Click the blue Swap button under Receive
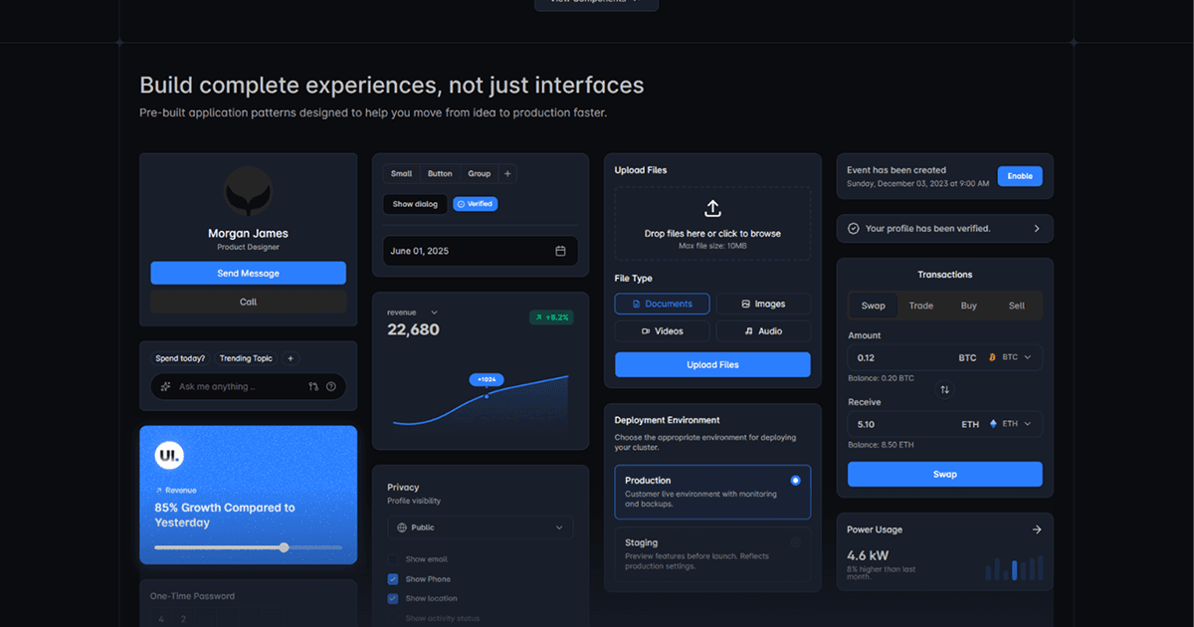Image resolution: width=1194 pixels, height=627 pixels. coord(945,474)
